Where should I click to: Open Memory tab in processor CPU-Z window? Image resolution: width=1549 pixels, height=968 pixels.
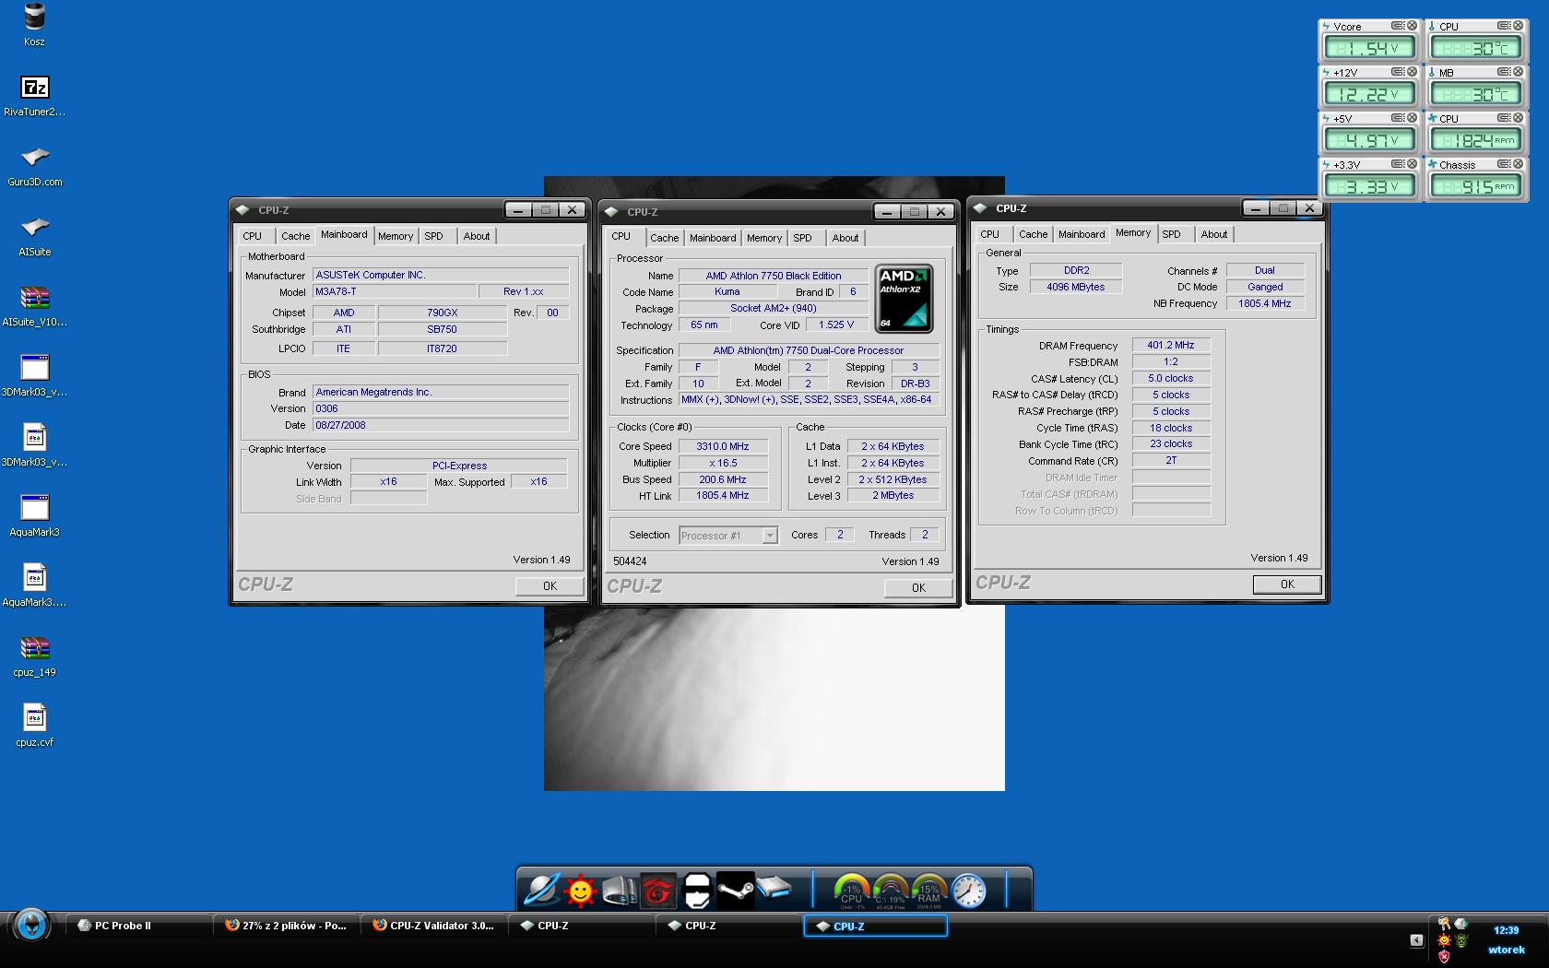point(764,238)
